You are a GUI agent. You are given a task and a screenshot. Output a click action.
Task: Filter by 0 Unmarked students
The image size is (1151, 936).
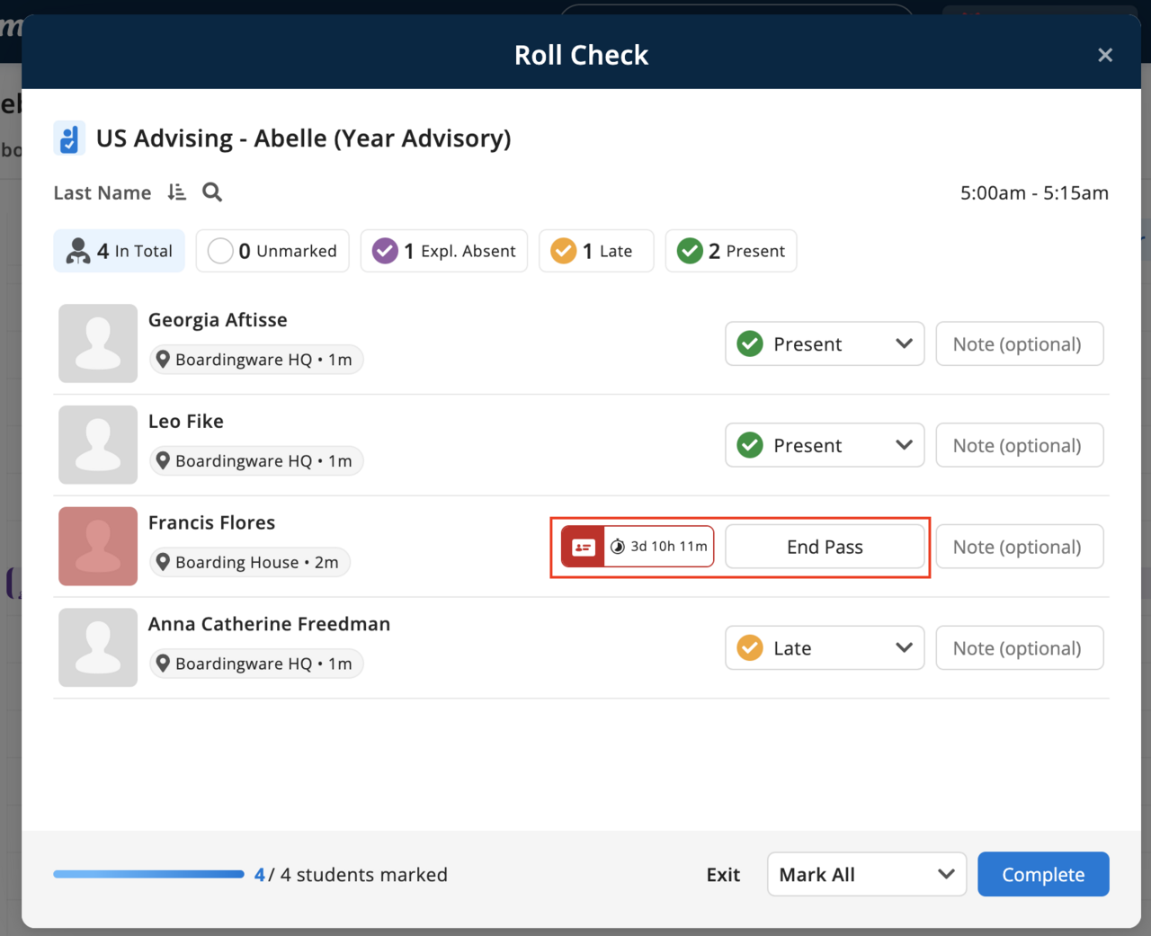click(272, 251)
